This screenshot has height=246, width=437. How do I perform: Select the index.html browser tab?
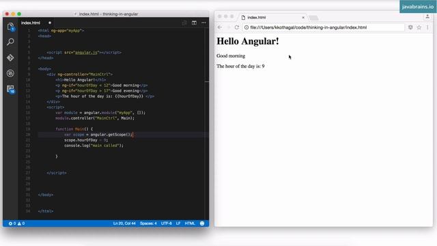click(x=257, y=17)
